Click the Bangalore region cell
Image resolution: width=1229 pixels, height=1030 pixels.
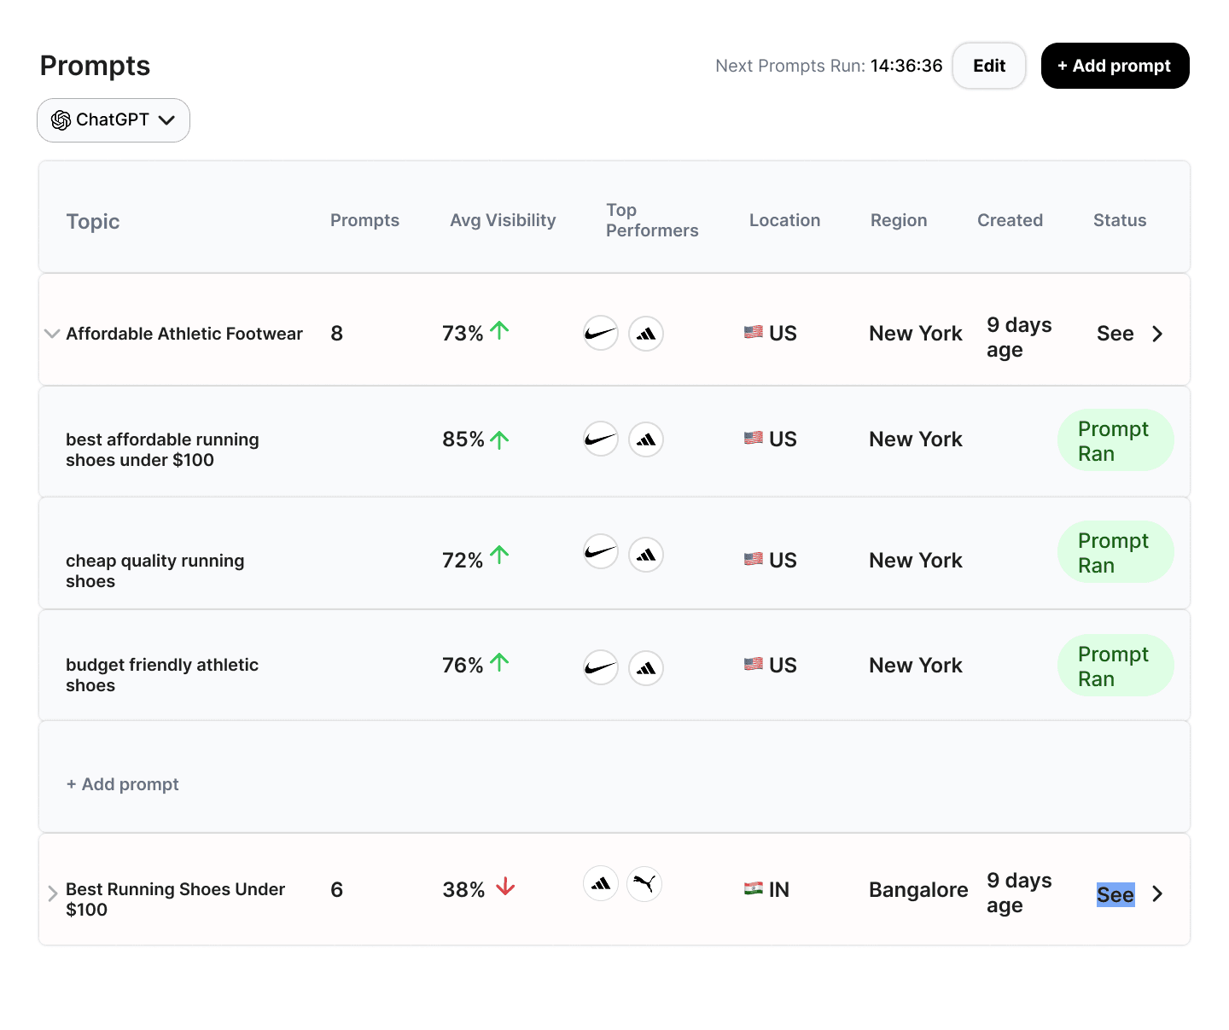[x=918, y=890]
